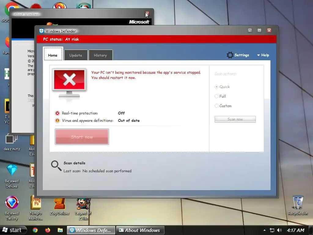Screen dimensions: 313x235
Task: Select the Home tab
Action: coord(53,54)
